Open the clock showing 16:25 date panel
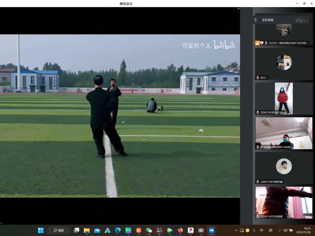 coord(307,230)
